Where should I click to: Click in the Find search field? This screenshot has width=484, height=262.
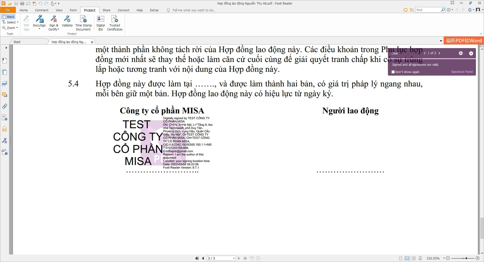tap(428, 10)
